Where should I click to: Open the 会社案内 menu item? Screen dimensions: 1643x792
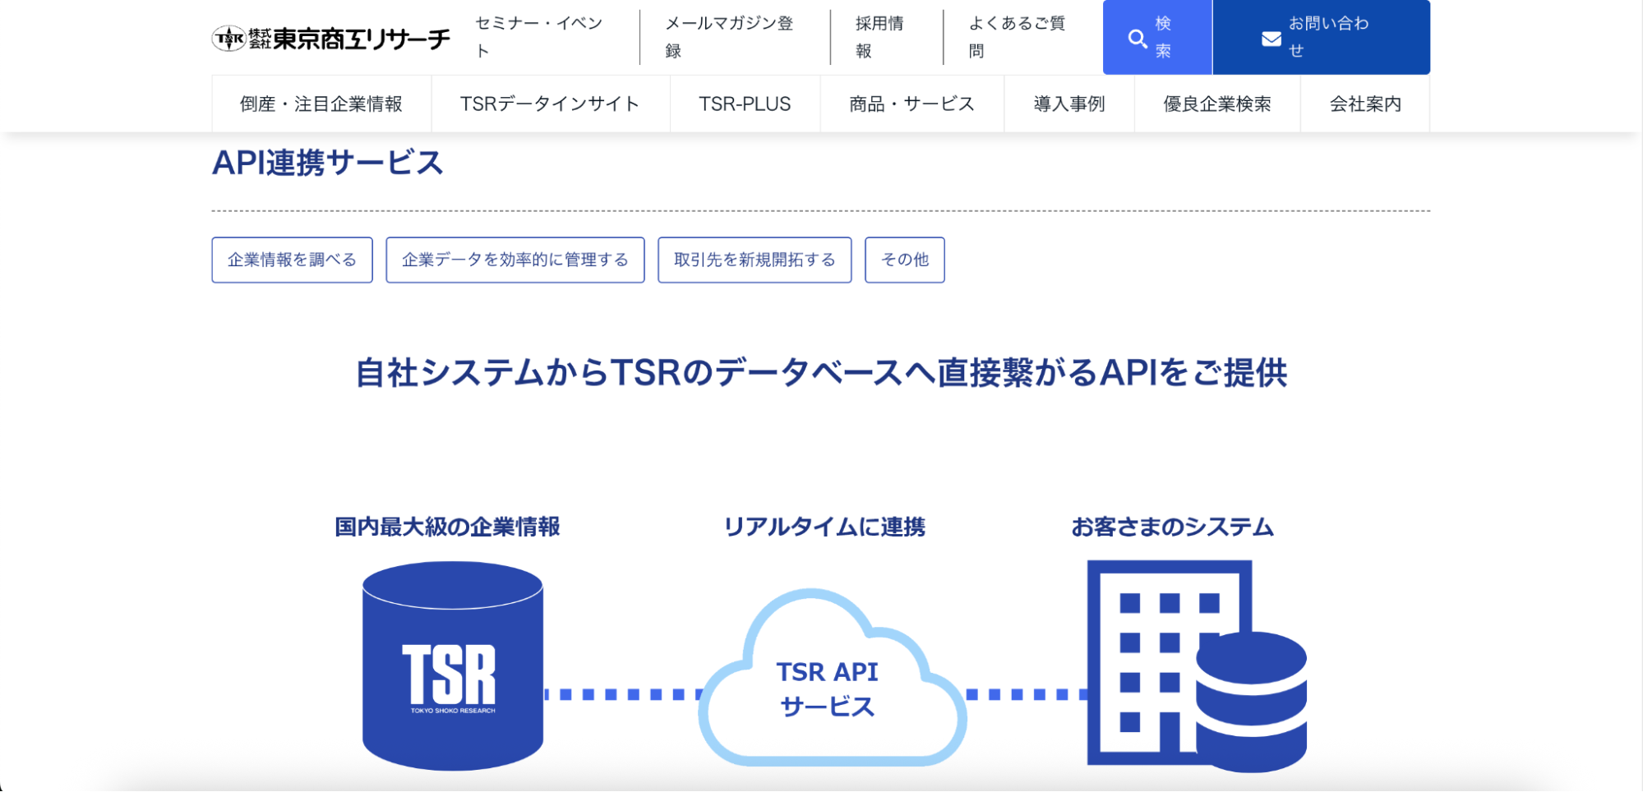(1365, 104)
